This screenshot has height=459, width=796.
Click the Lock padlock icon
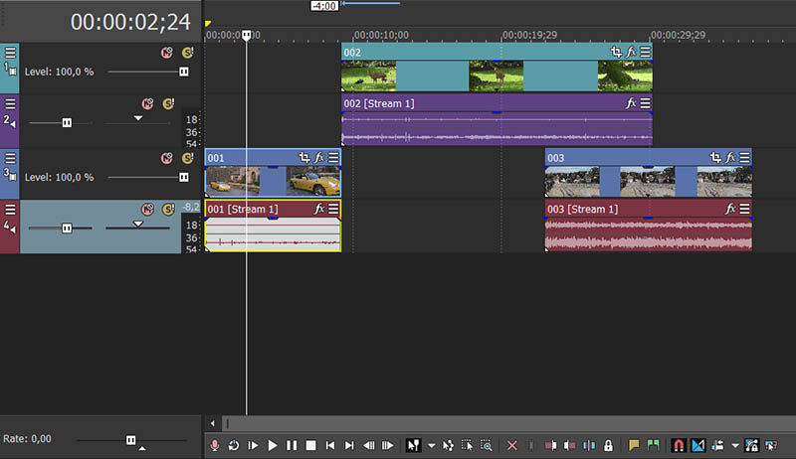tap(608, 445)
